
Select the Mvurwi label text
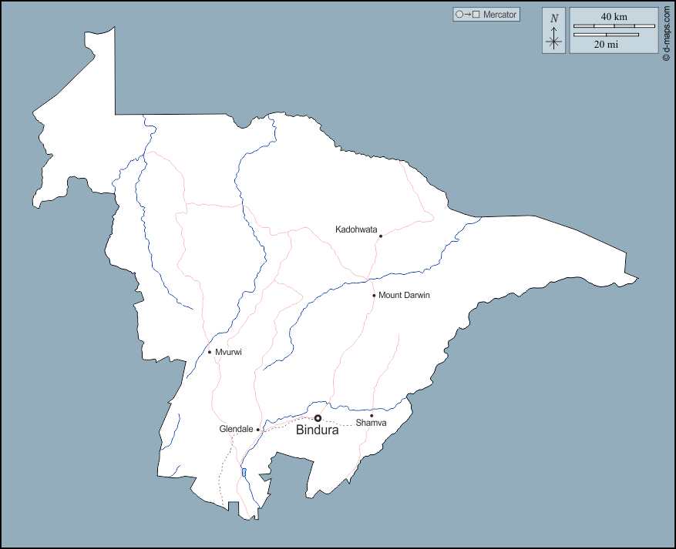click(229, 352)
